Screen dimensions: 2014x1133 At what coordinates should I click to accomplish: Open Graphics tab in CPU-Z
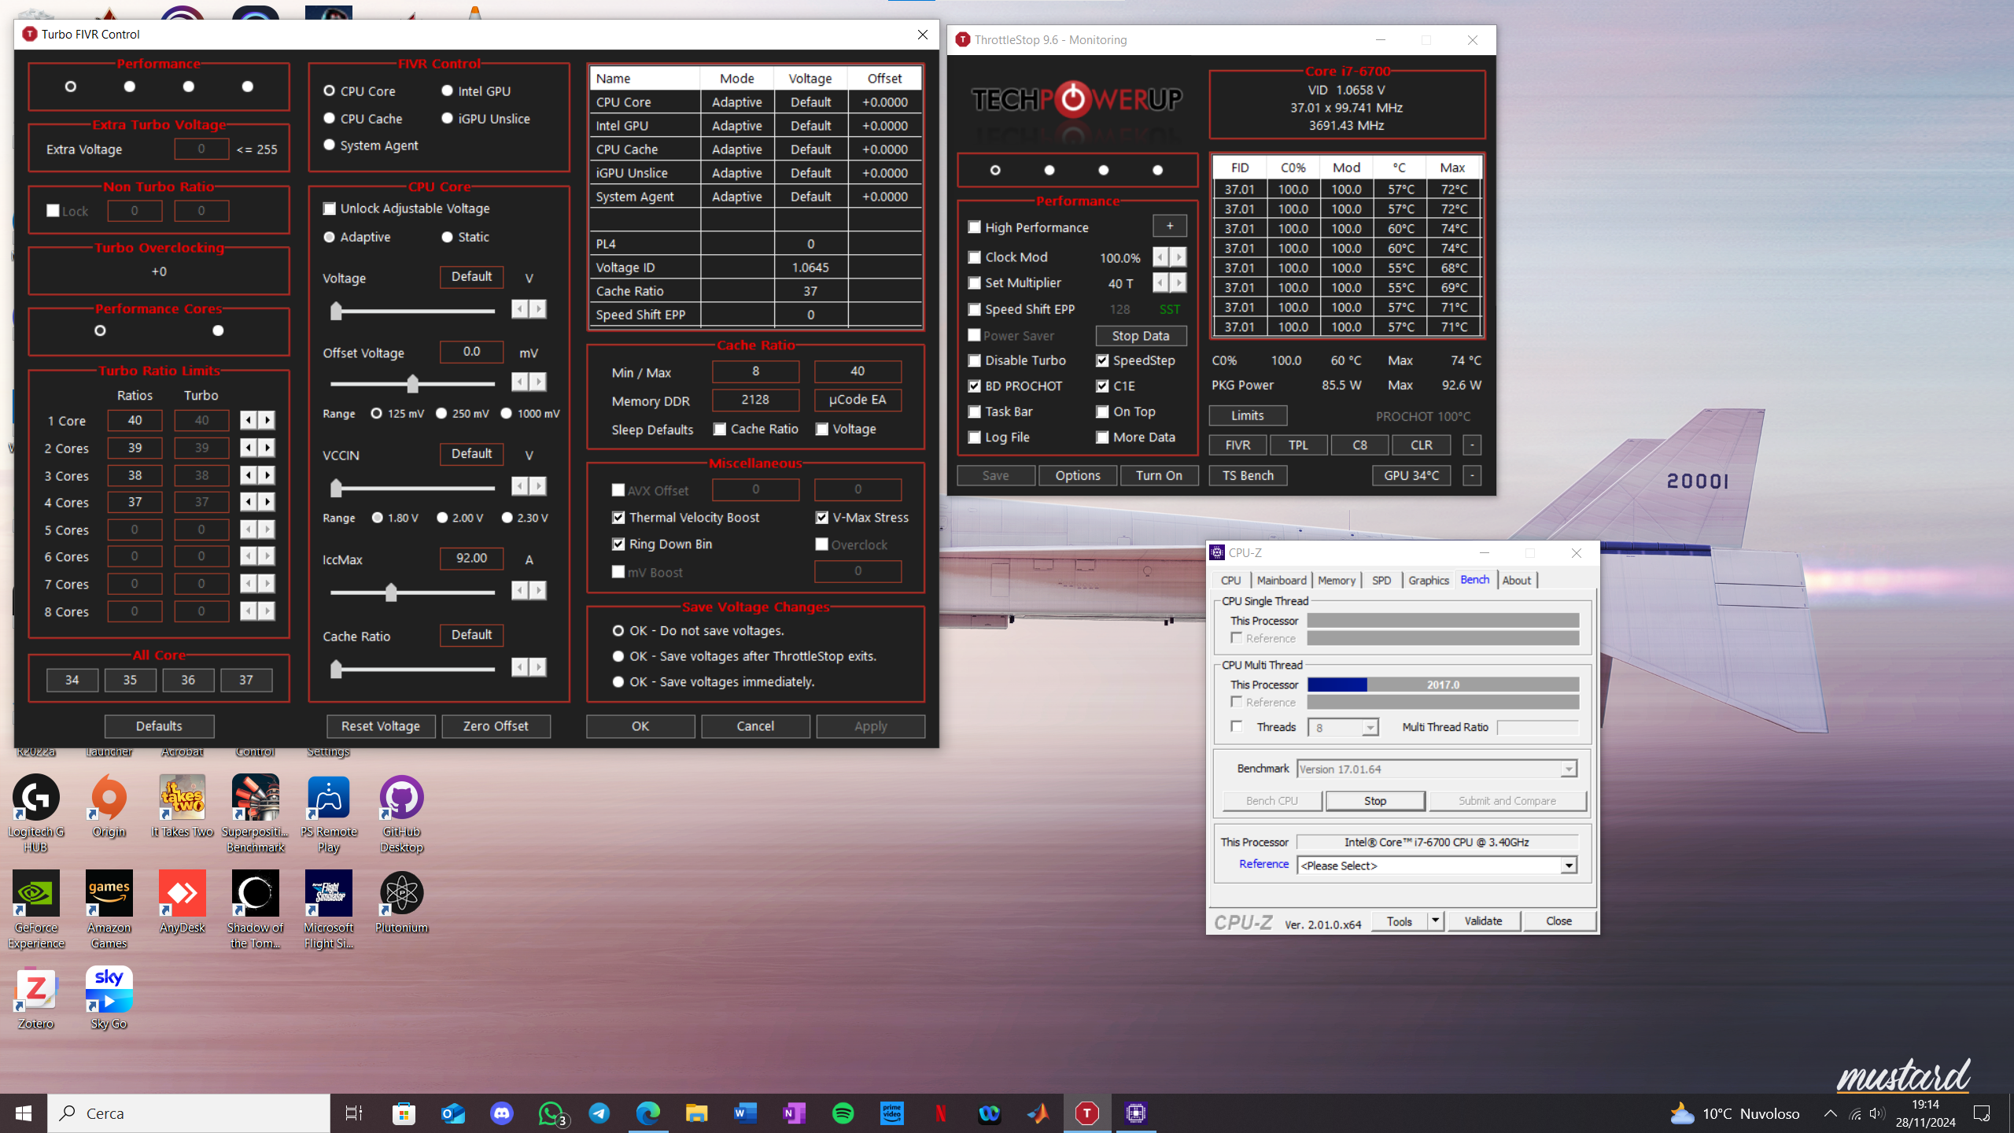click(1429, 580)
